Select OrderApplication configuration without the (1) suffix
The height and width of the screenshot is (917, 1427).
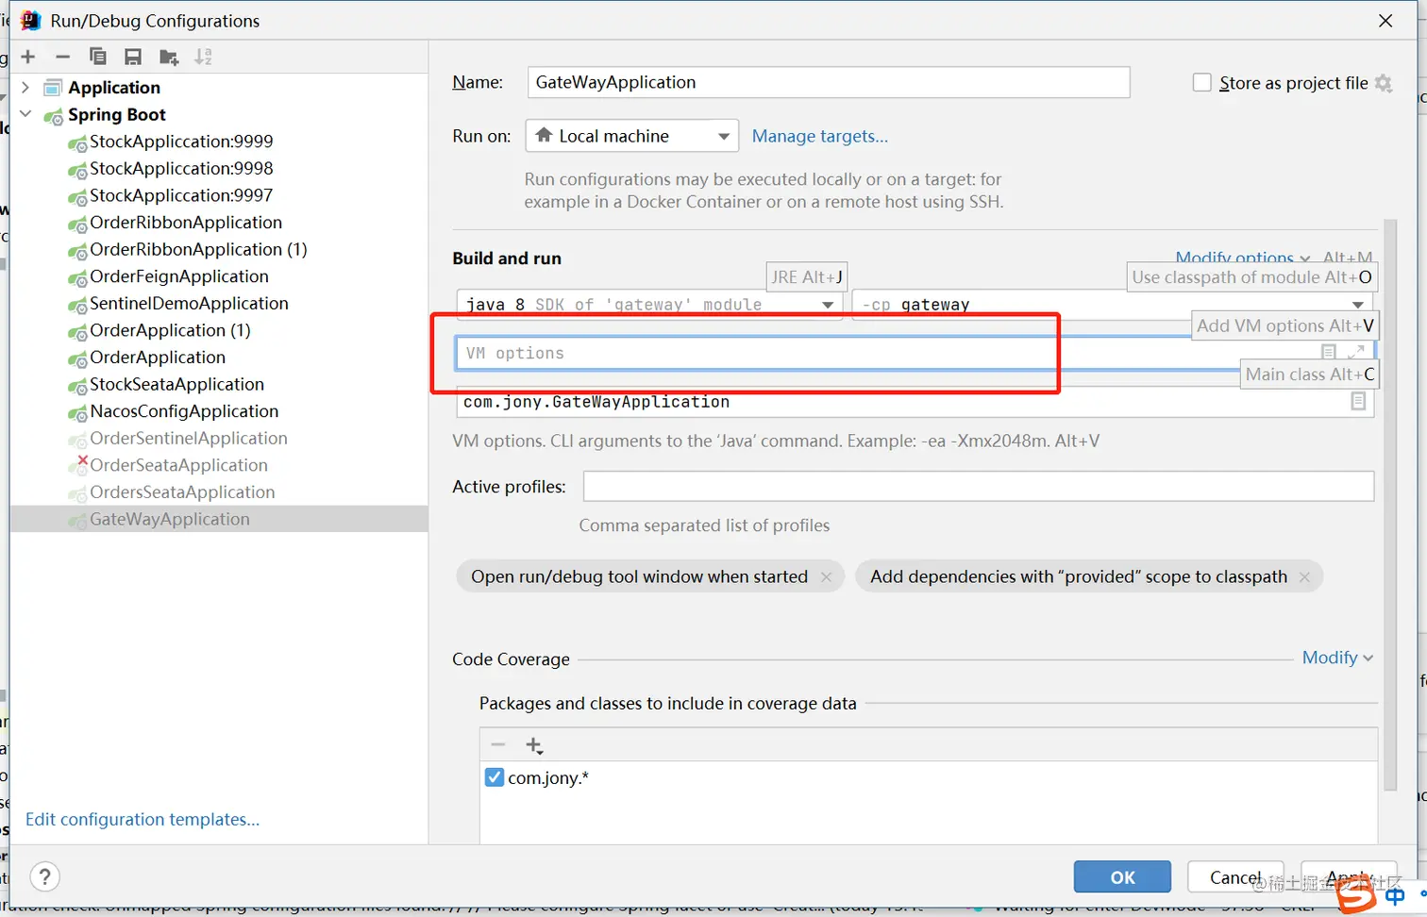pos(158,358)
